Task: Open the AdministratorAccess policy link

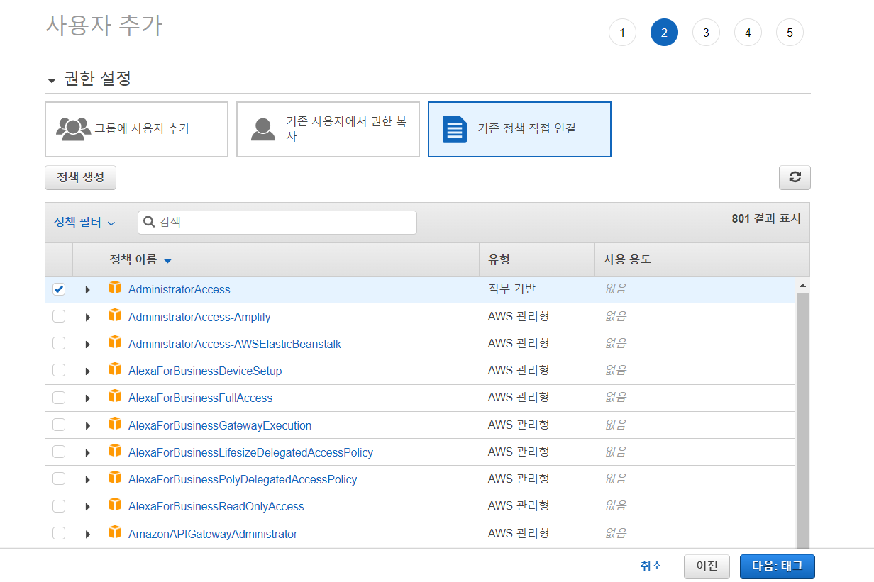Action: pos(179,289)
